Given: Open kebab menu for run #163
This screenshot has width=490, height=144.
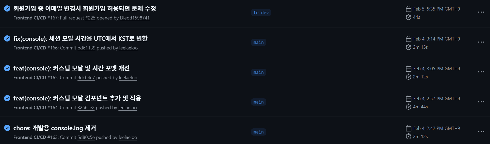Looking at the screenshot, I should coord(481,132).
